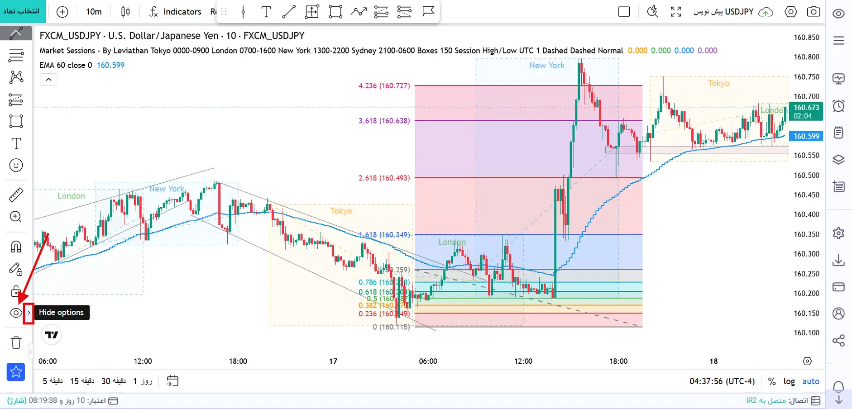Image resolution: width=852 pixels, height=409 pixels.
Task: Select the emoji icons tool
Action: tap(16, 165)
